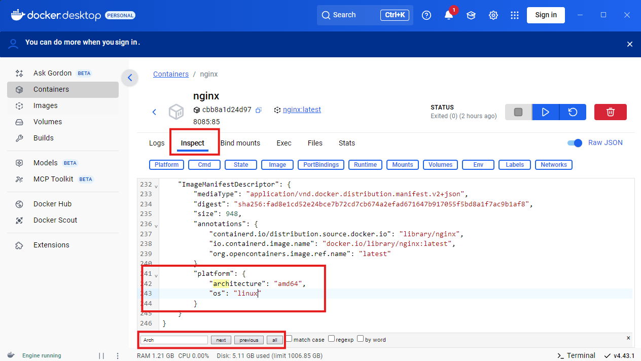This screenshot has width=641, height=361.
Task: Highlight all matches with all button
Action: 274,340
